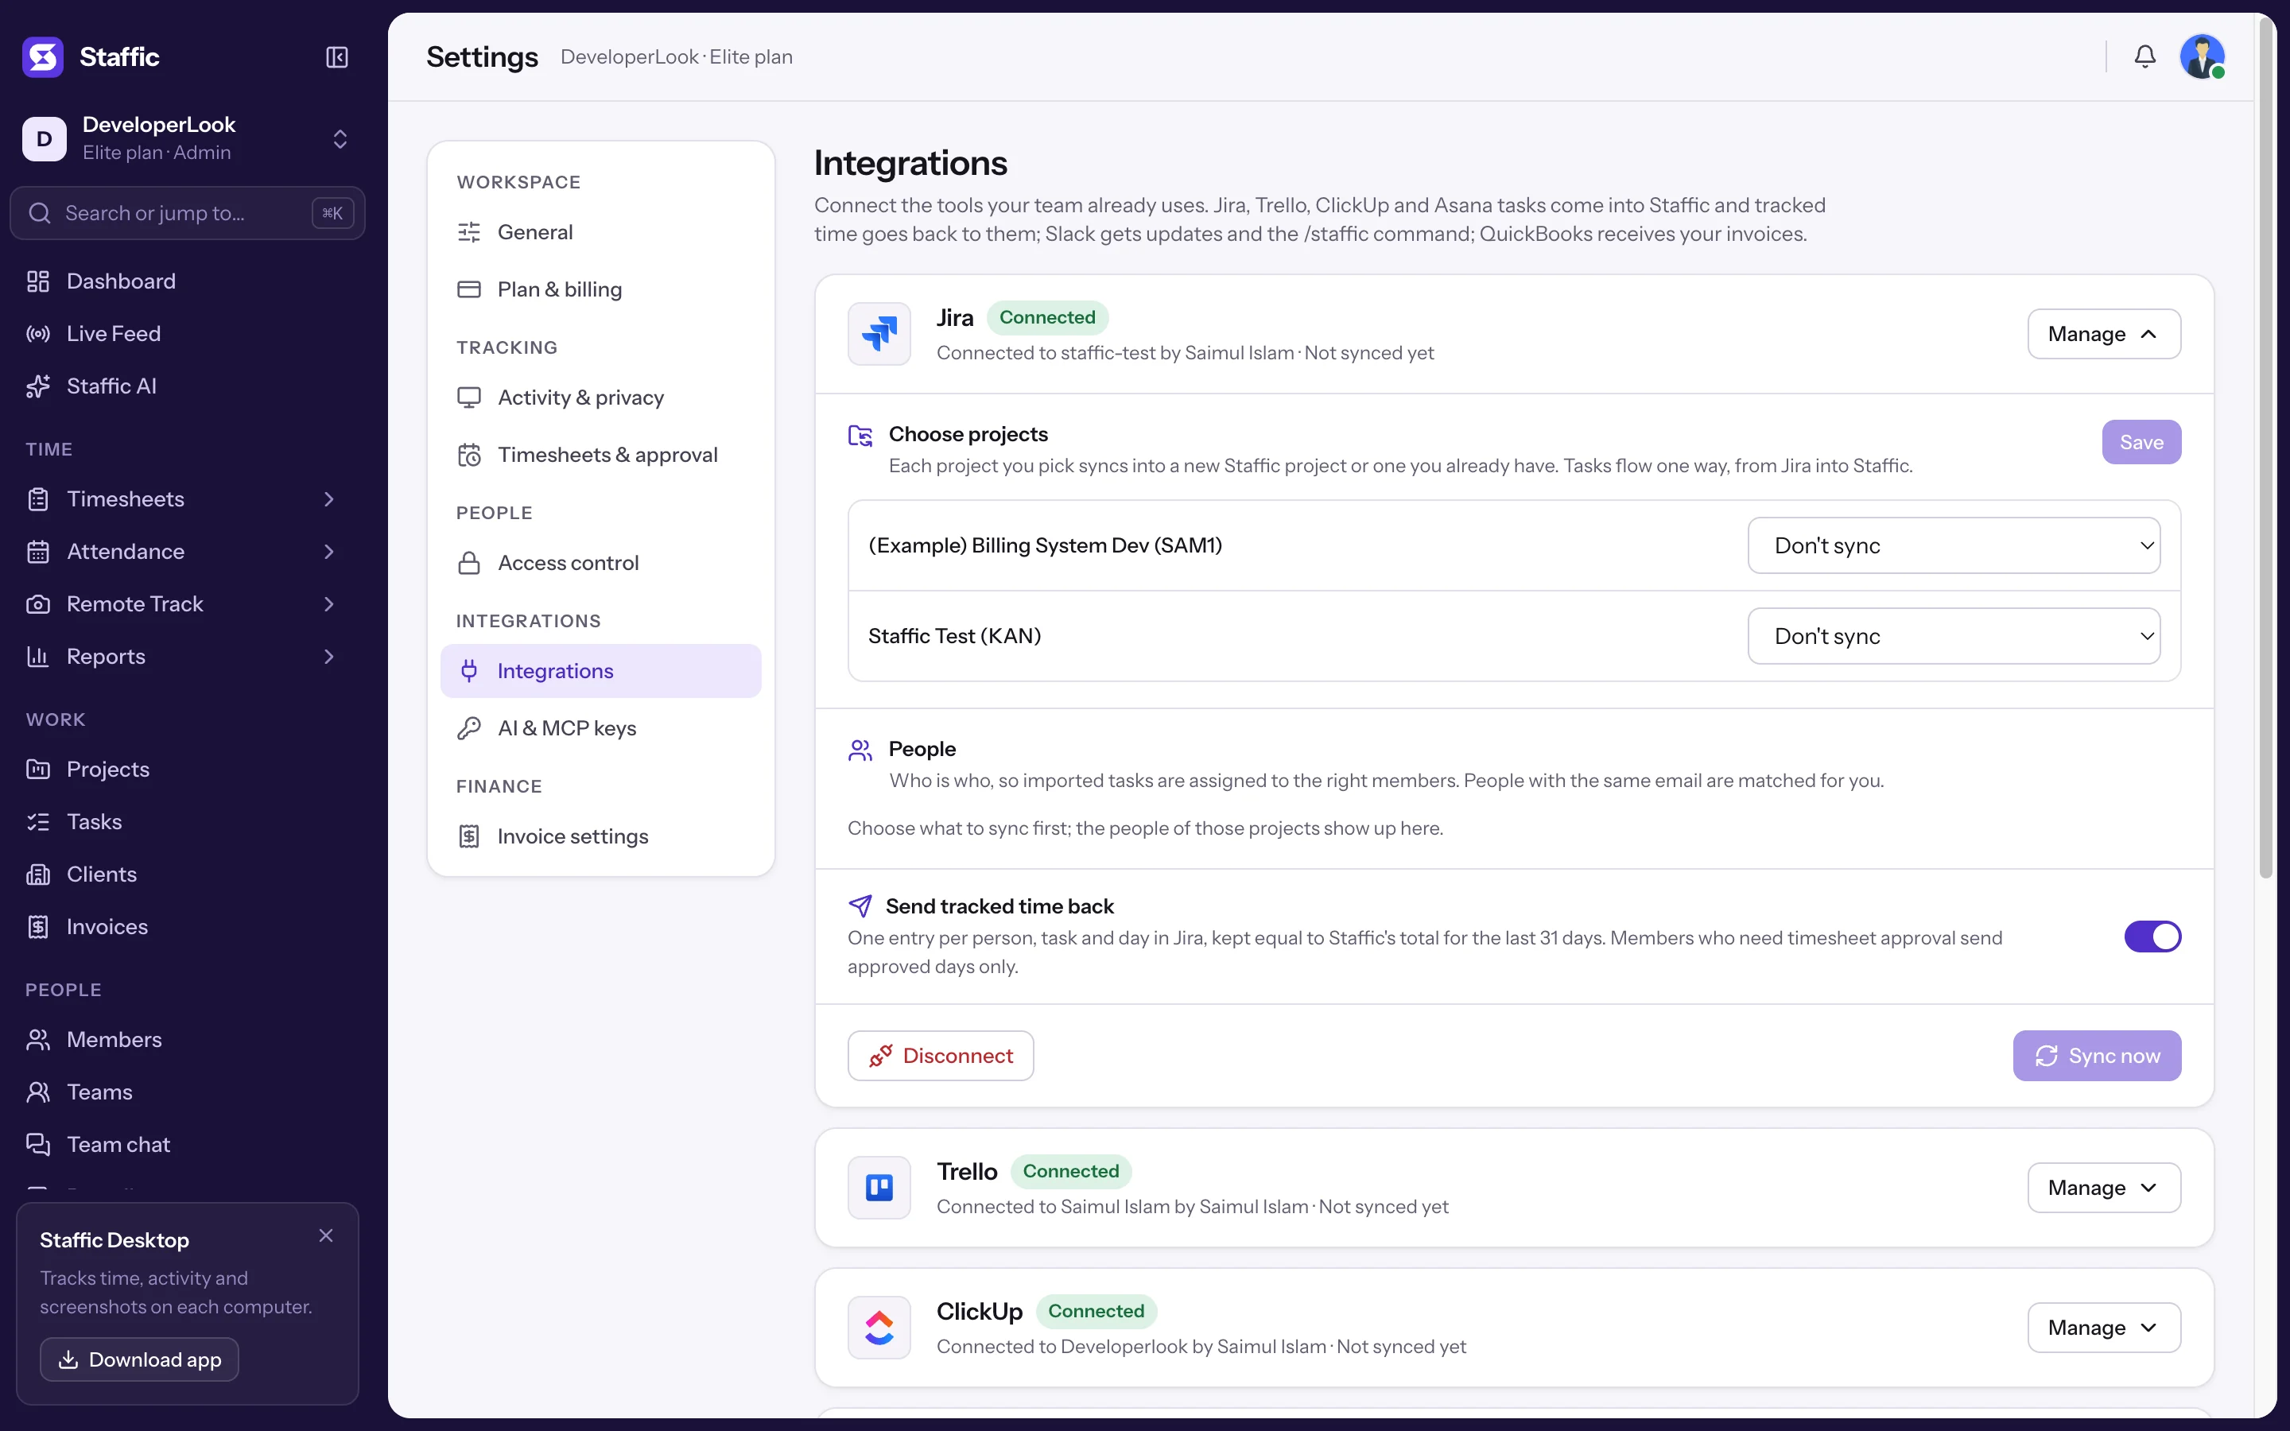This screenshot has height=1431, width=2290.
Task: Click the Attendance calendar icon in sidebar
Action: click(x=38, y=552)
